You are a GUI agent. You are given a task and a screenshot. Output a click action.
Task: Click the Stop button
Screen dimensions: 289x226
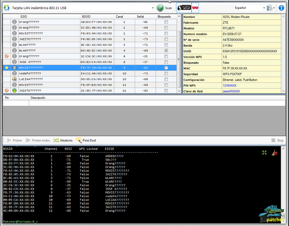point(277,141)
